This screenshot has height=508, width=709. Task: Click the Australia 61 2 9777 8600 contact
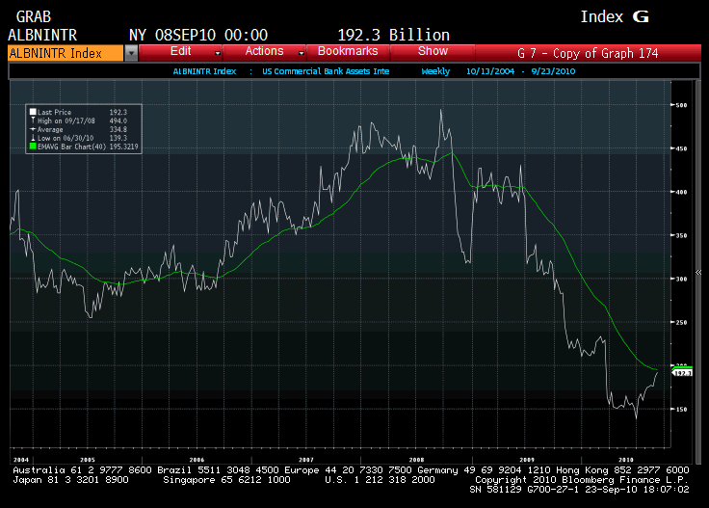coord(82,470)
